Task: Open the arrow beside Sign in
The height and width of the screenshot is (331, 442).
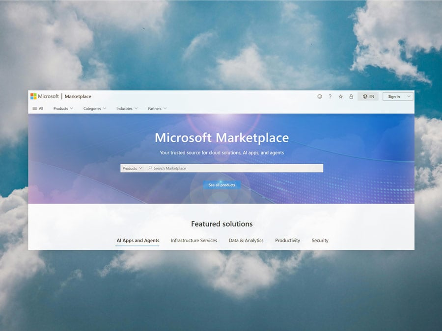Action: tap(409, 97)
